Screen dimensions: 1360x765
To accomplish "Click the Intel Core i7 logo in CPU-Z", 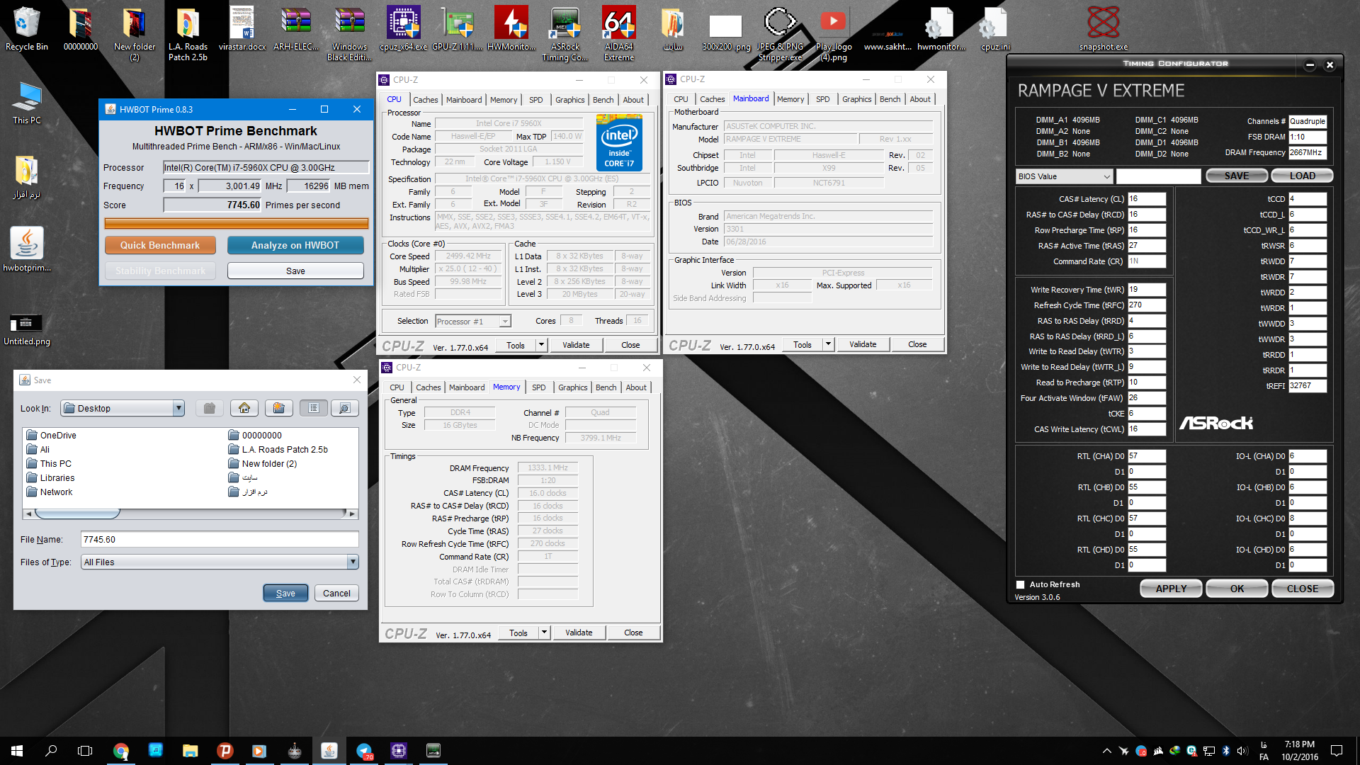I will coord(620,144).
